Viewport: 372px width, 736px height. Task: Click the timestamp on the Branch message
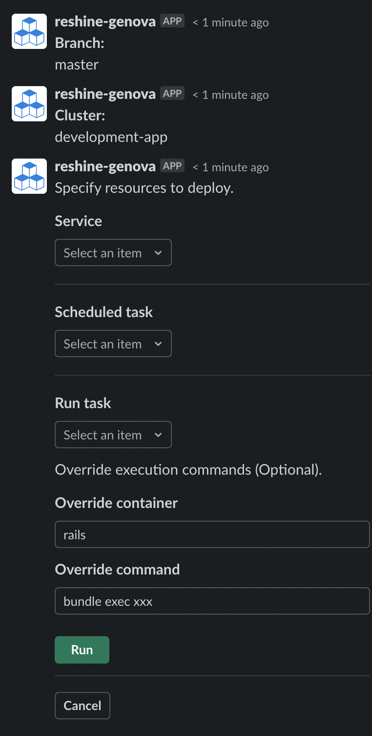pyautogui.click(x=230, y=22)
